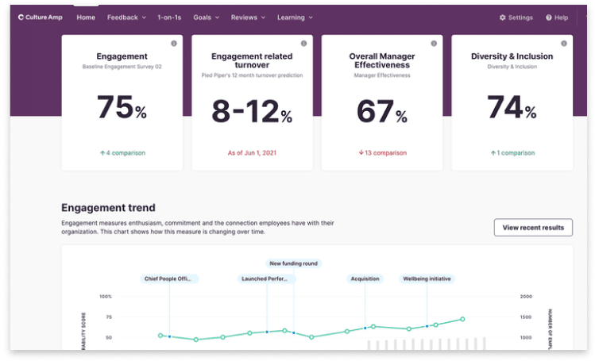
Task: Expand the Feedback dropdown menu
Action: point(126,17)
